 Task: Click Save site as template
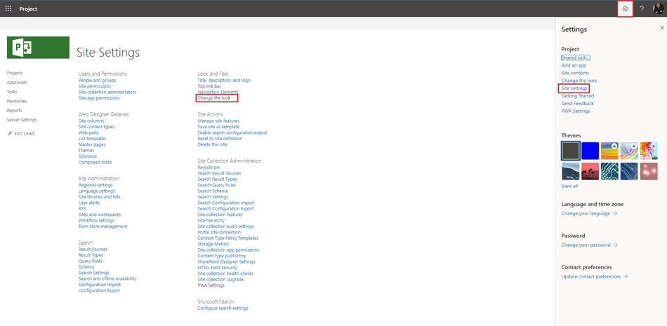tap(218, 127)
